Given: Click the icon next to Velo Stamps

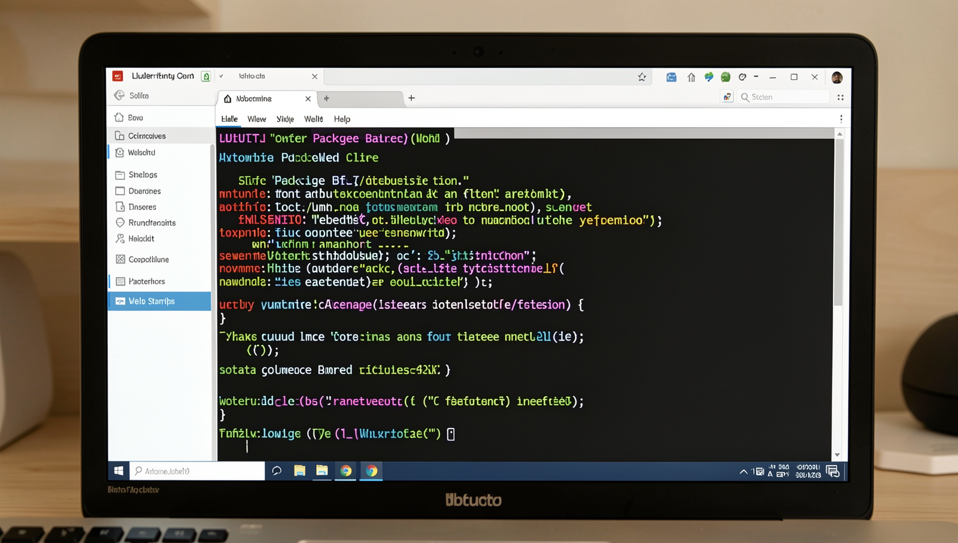Looking at the screenshot, I should tap(120, 301).
